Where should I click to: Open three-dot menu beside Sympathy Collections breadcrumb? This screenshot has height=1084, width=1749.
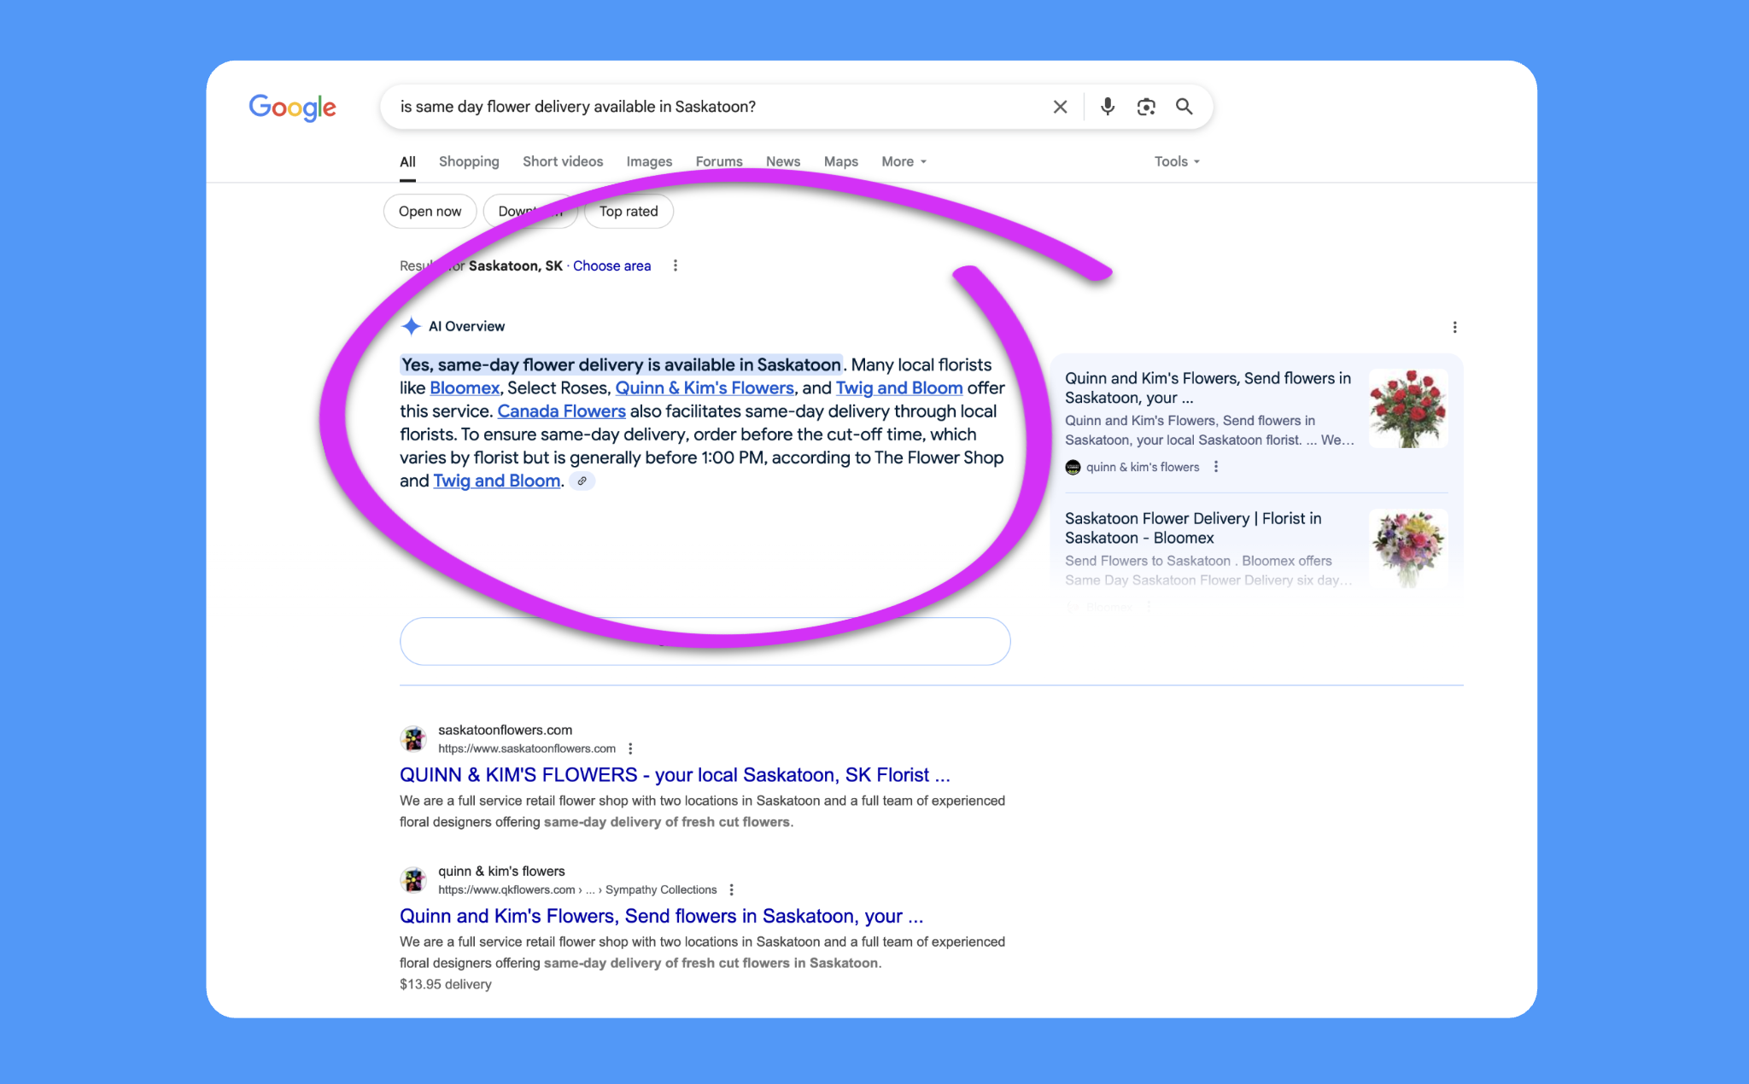coord(731,889)
